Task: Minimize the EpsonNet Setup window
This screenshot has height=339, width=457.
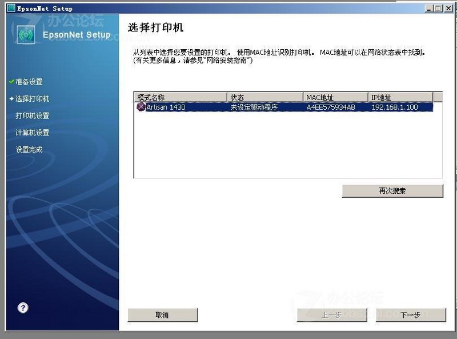Action: pyautogui.click(x=429, y=9)
